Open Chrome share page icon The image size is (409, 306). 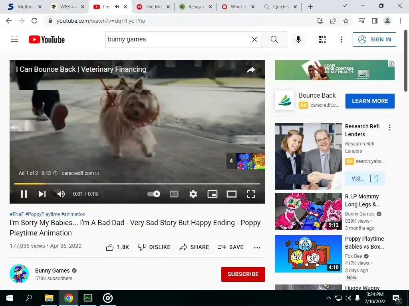coord(333,21)
